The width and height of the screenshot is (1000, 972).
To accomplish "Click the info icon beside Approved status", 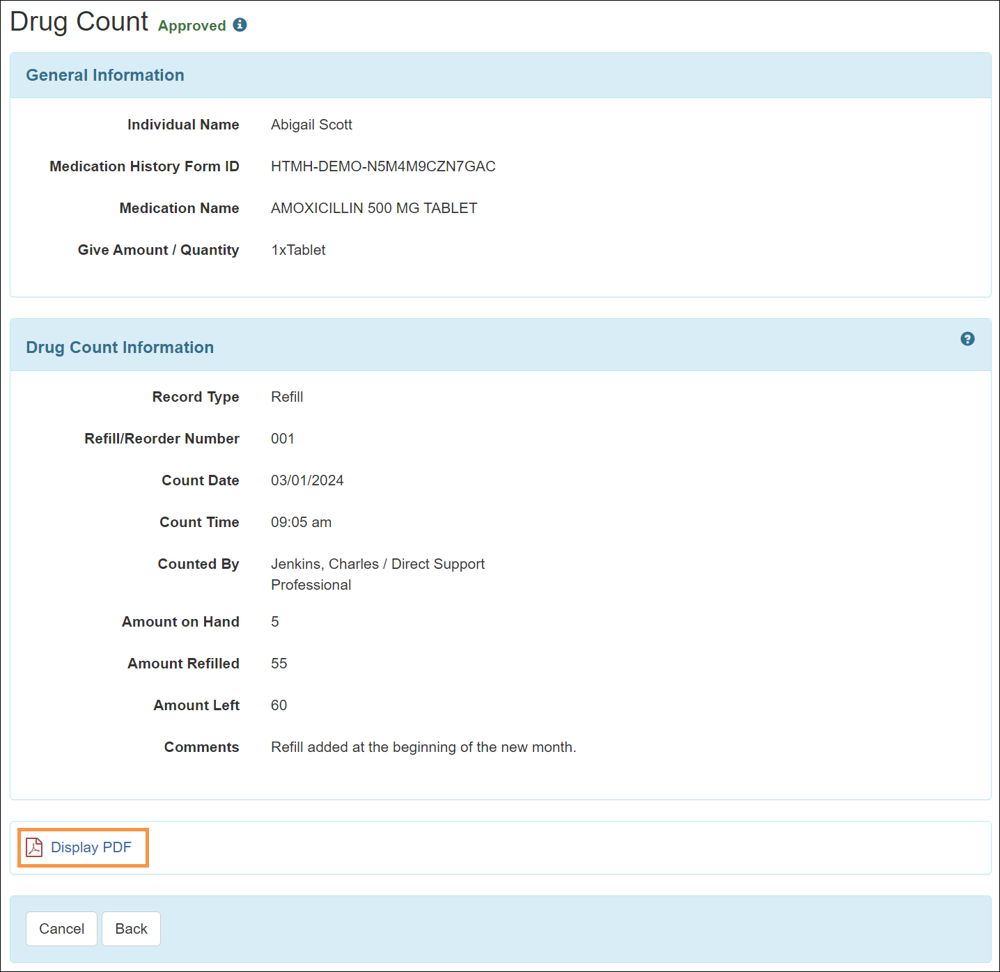I will [240, 25].
